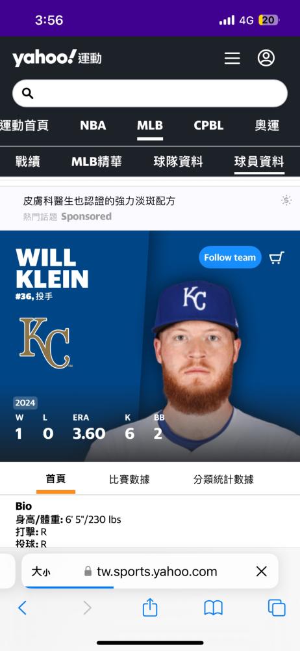Tap the Safari share icon
Image resolution: width=300 pixels, height=651 pixels.
coord(150,608)
